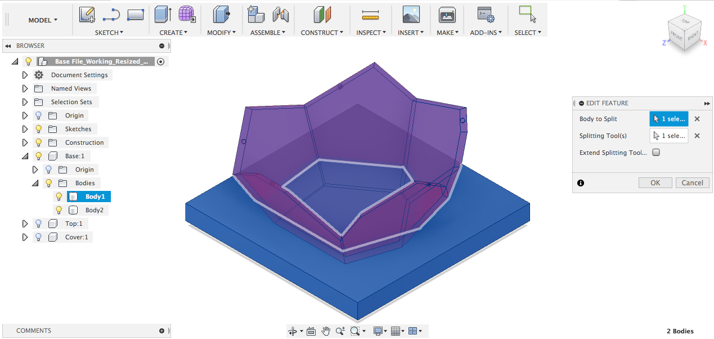Select the Zoom Window tool

click(355, 331)
